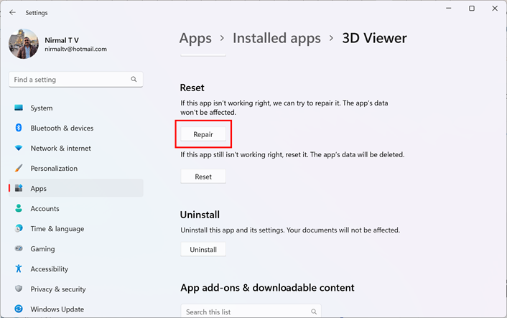
Task: Click the Nirmal T V account name
Action: tap(62, 40)
